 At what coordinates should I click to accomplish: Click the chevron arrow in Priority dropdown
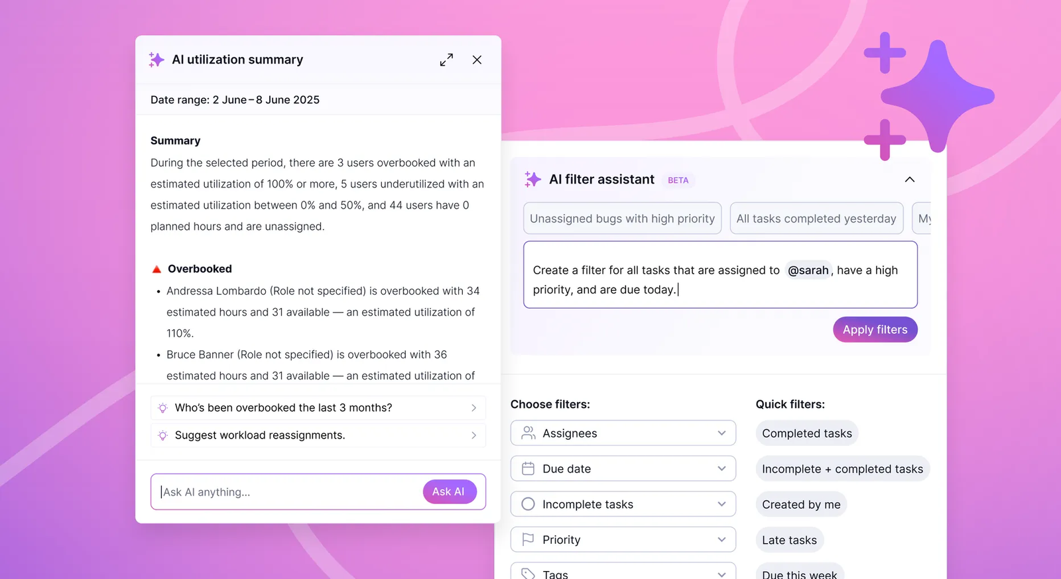pos(721,540)
